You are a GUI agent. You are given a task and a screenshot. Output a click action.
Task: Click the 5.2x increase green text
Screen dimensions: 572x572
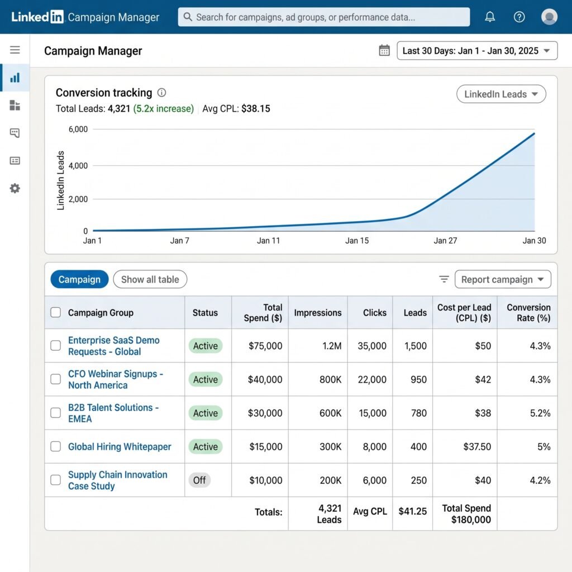click(164, 109)
